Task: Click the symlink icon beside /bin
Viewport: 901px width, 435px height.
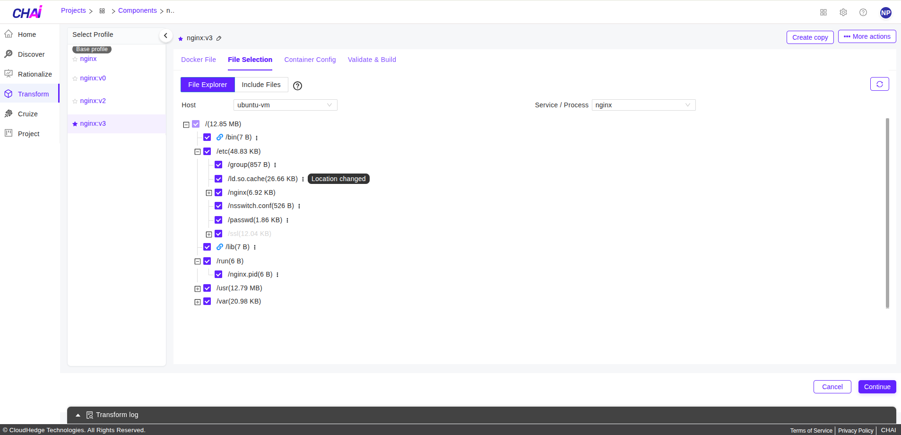Action: click(x=220, y=137)
